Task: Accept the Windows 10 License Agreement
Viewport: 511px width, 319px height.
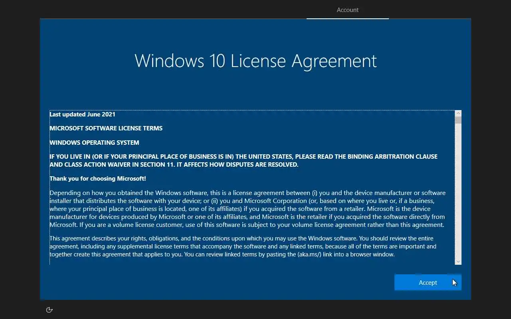Action: 428,282
